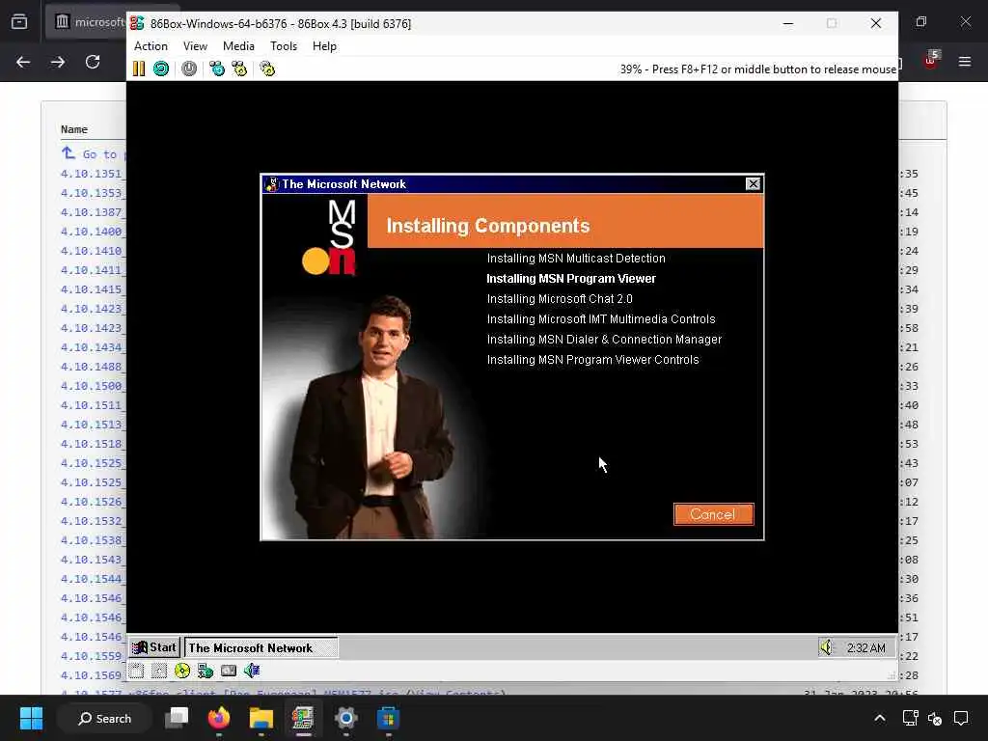Viewport: 988px width, 741px height.
Task: Pause the 86Box emulation
Action: click(139, 69)
